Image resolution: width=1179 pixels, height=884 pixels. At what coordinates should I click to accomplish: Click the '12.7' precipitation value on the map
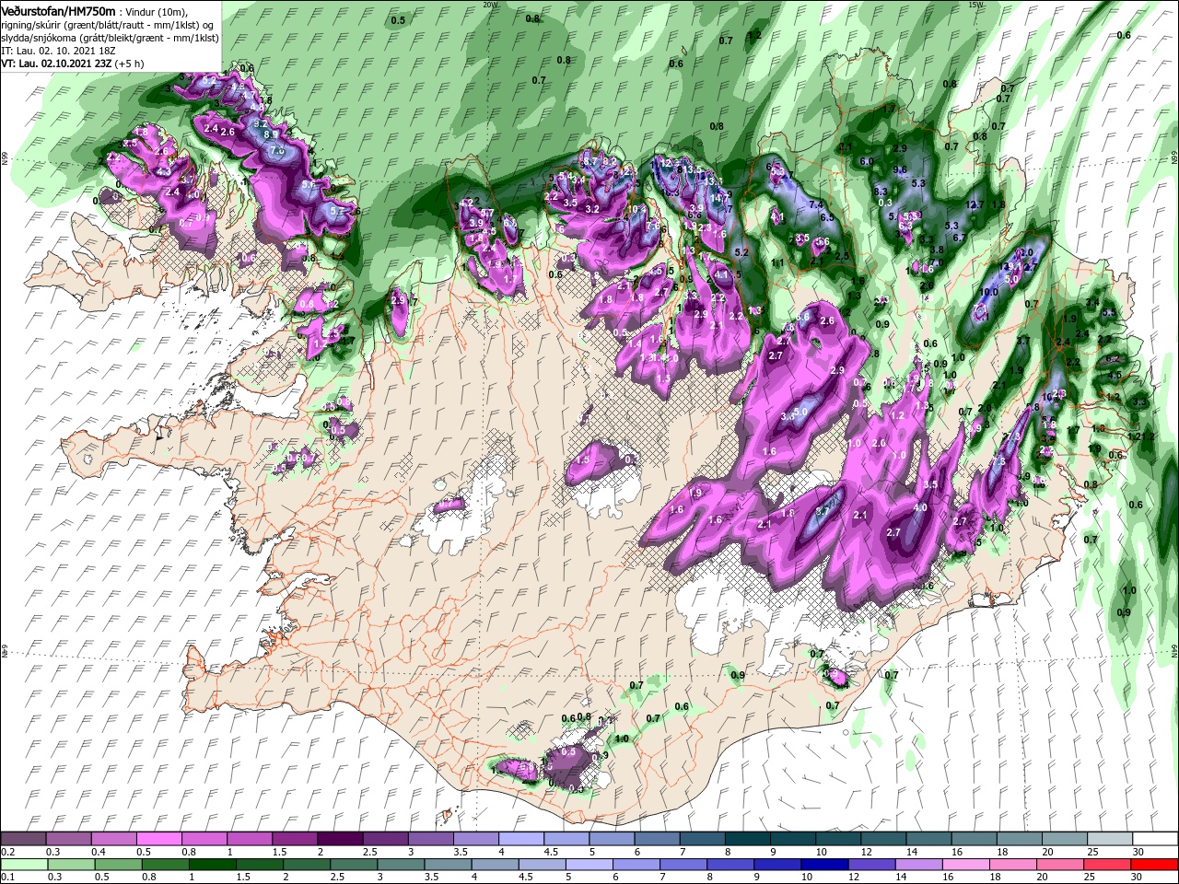(x=975, y=204)
